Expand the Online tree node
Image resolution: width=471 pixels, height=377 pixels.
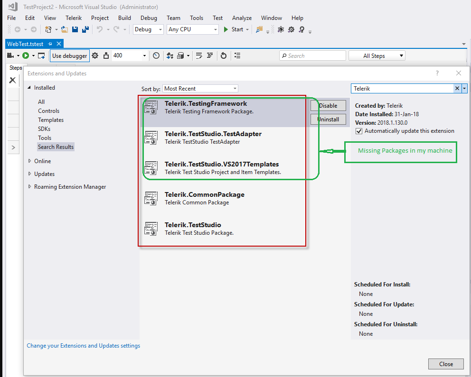(x=29, y=161)
